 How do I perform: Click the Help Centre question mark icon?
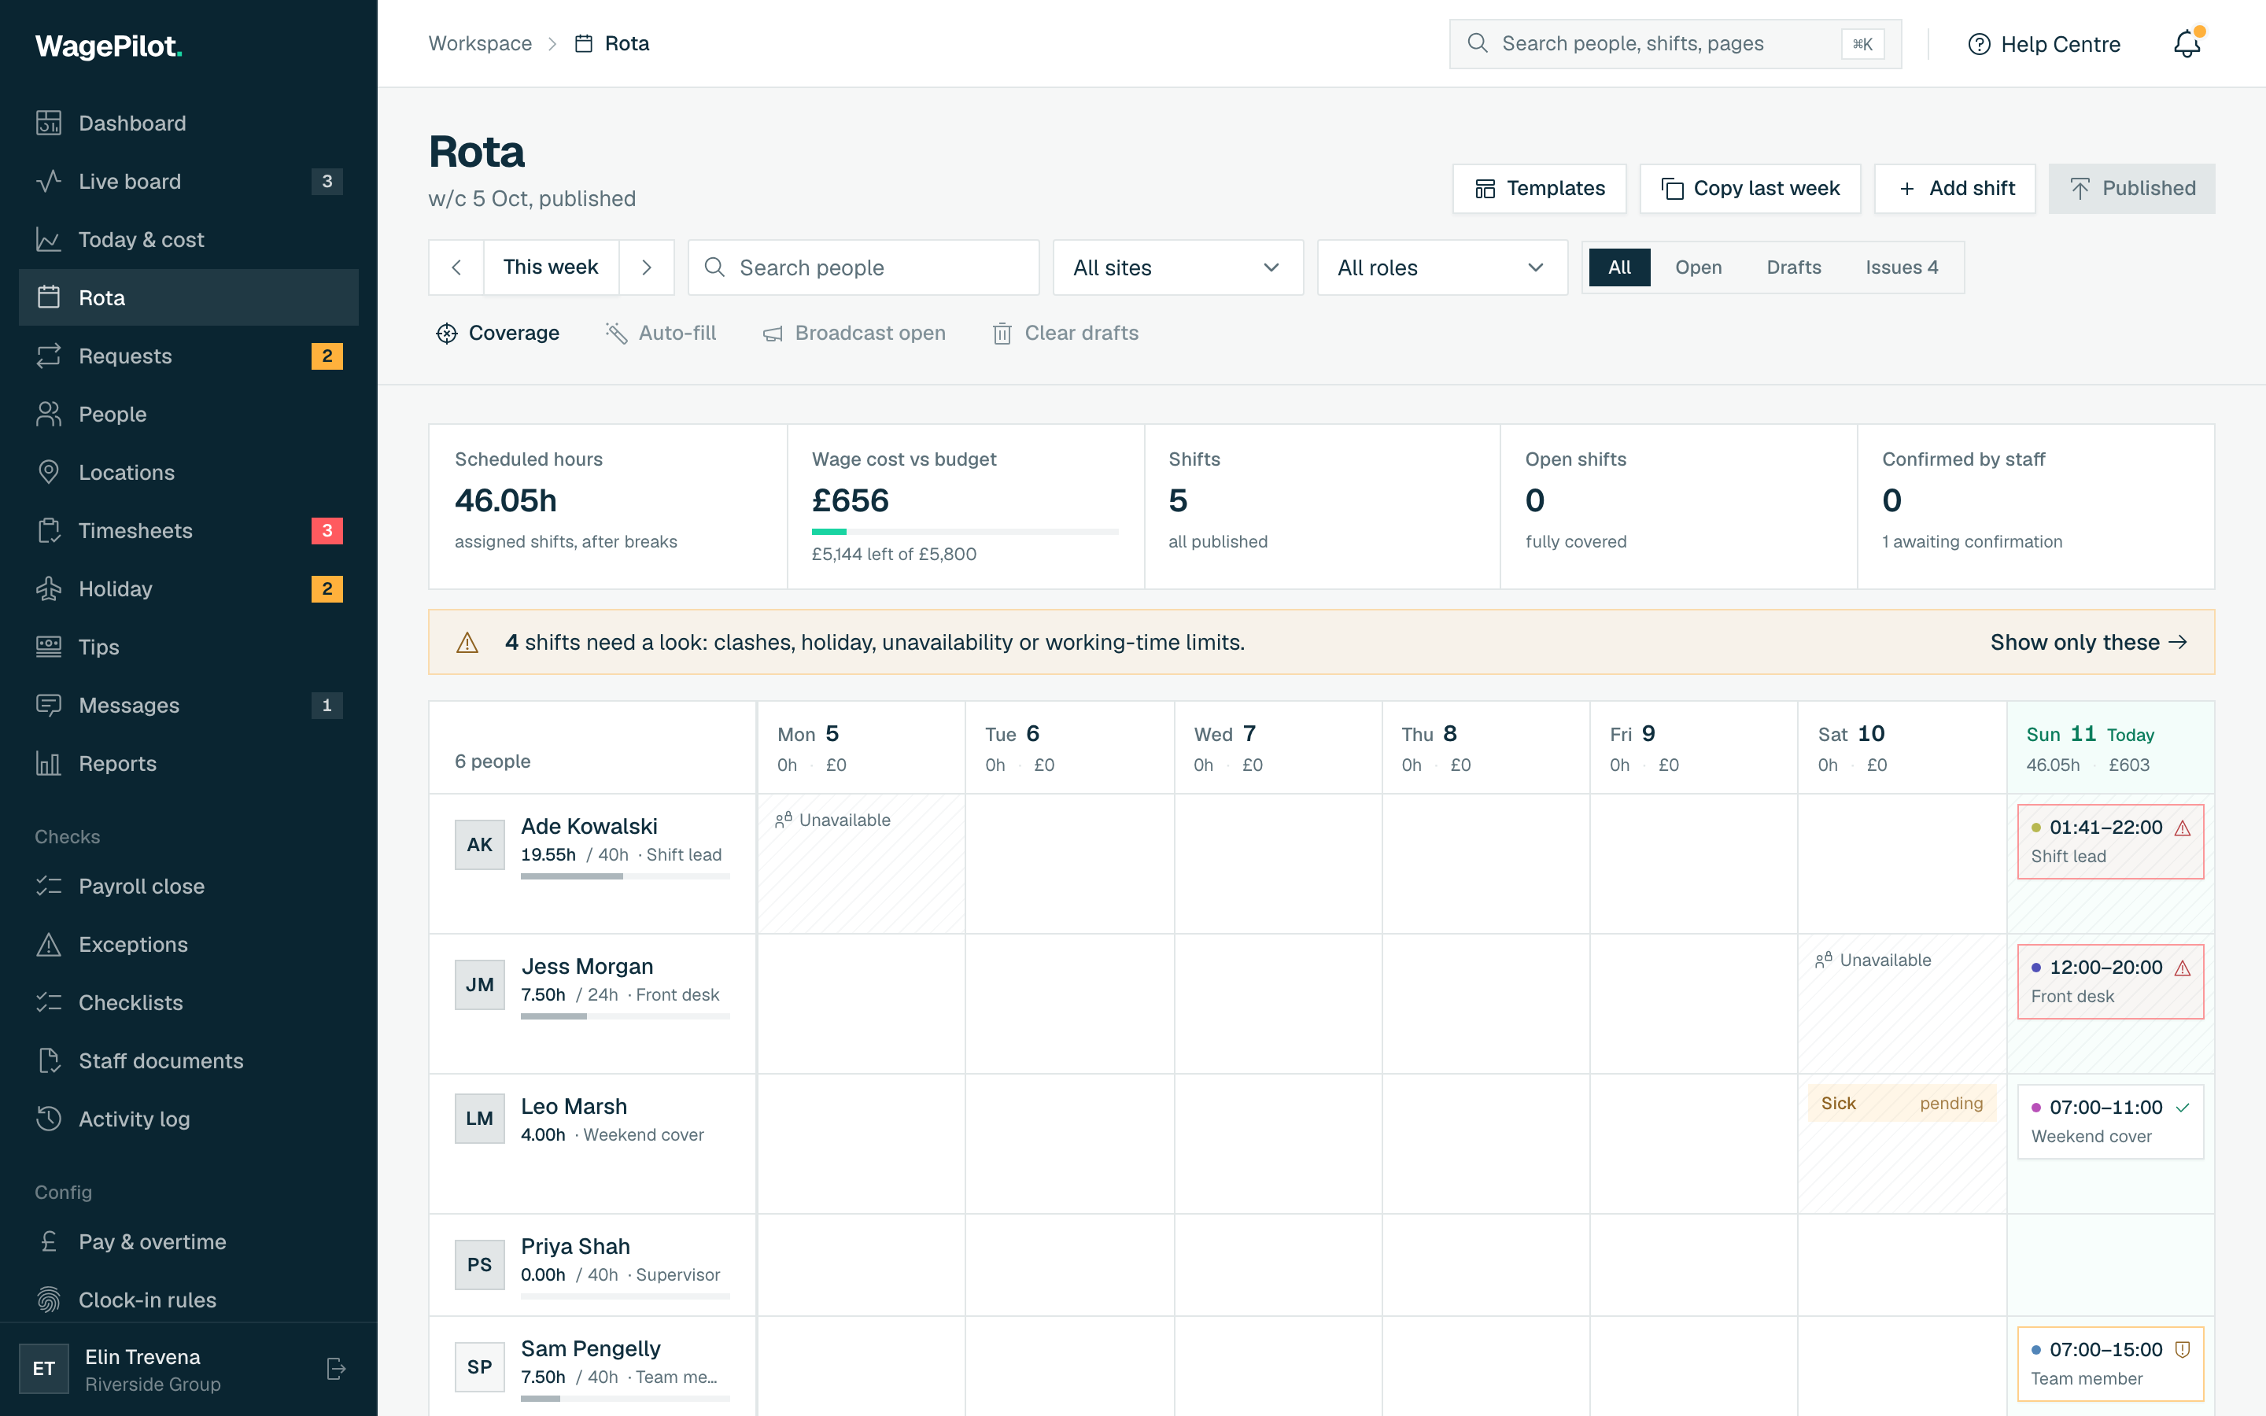(1979, 44)
